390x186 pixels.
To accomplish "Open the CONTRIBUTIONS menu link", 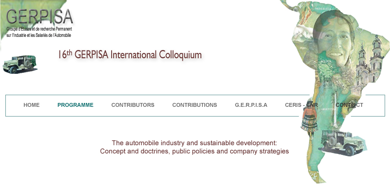I will [x=195, y=105].
